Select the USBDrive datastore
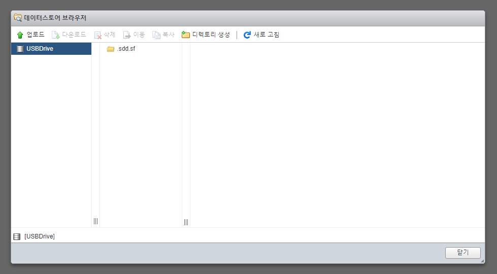This screenshot has width=497, height=274. (51, 49)
